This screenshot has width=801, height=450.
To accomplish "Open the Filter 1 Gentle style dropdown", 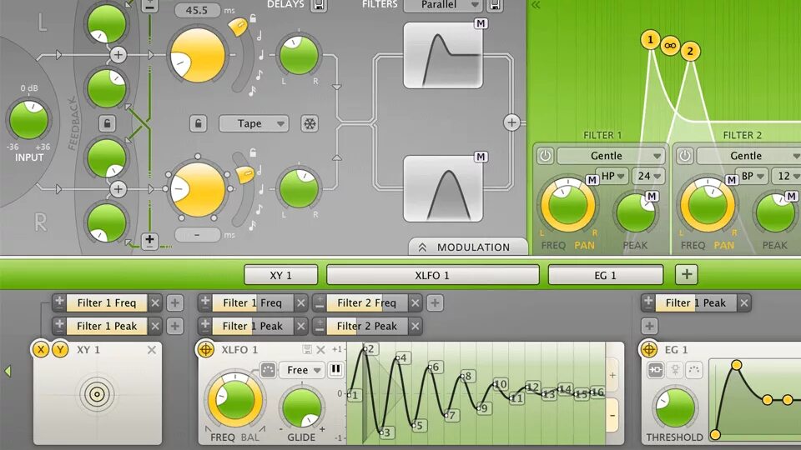I will pyautogui.click(x=612, y=156).
